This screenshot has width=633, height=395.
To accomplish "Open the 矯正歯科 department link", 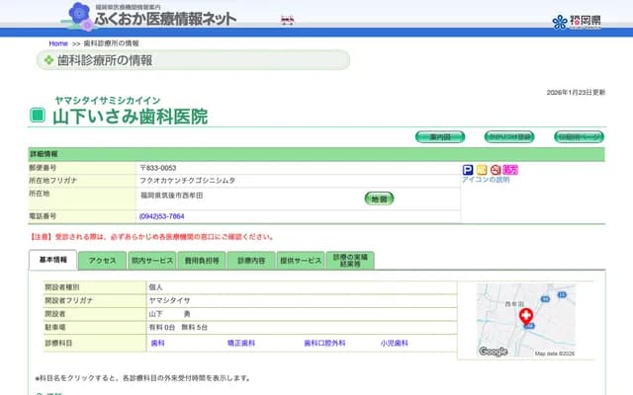I will (240, 343).
